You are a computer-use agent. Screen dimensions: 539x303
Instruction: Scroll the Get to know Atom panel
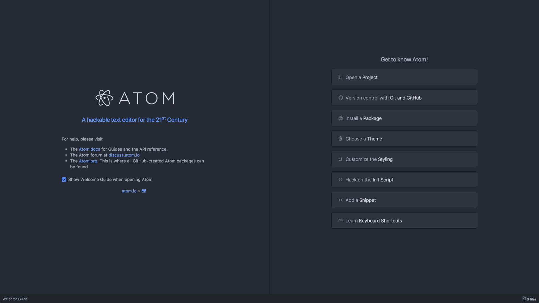(x=404, y=148)
